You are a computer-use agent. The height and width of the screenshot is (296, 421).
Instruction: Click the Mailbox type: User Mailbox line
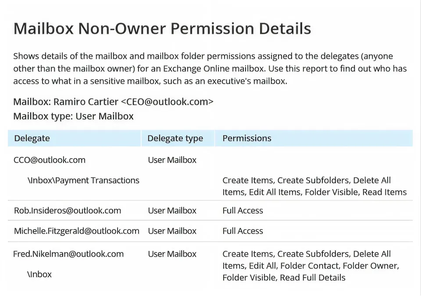coord(73,116)
